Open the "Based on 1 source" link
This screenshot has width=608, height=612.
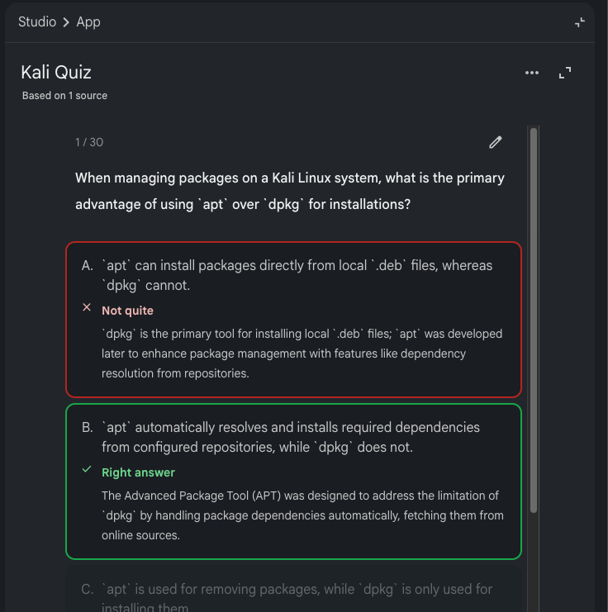(64, 96)
